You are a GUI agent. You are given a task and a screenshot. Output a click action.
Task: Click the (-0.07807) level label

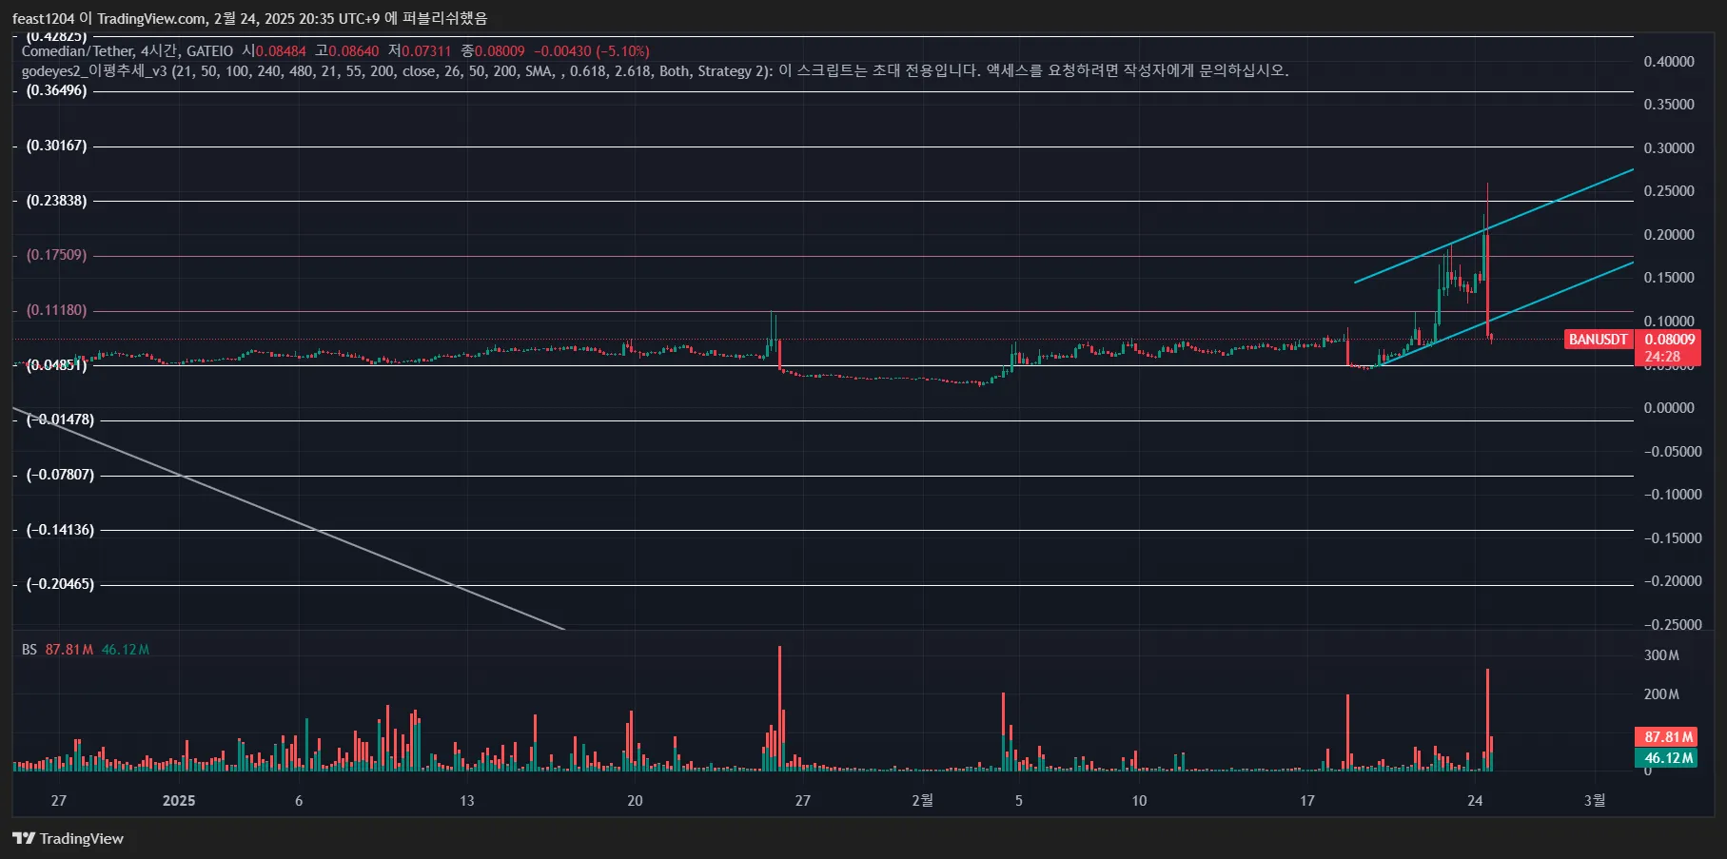(60, 475)
